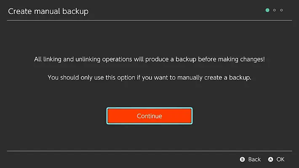Click the word 'Continue' inside the orange button
Viewport: 299px width, 168px height.
coord(149,116)
